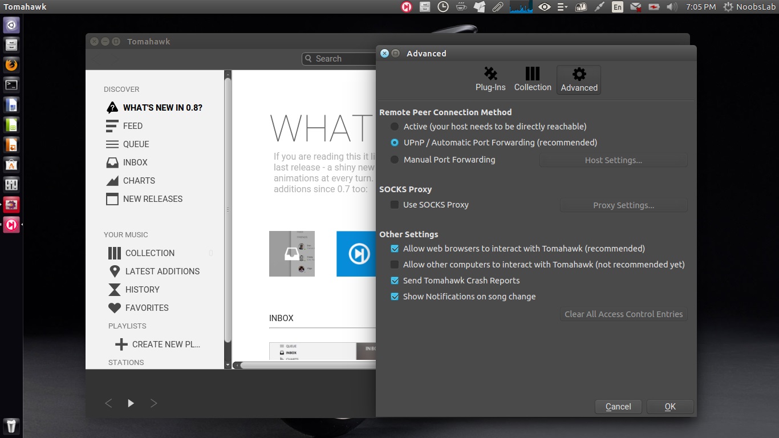779x438 pixels.
Task: Enable the Use SOCKS Proxy checkbox
Action: coord(394,205)
